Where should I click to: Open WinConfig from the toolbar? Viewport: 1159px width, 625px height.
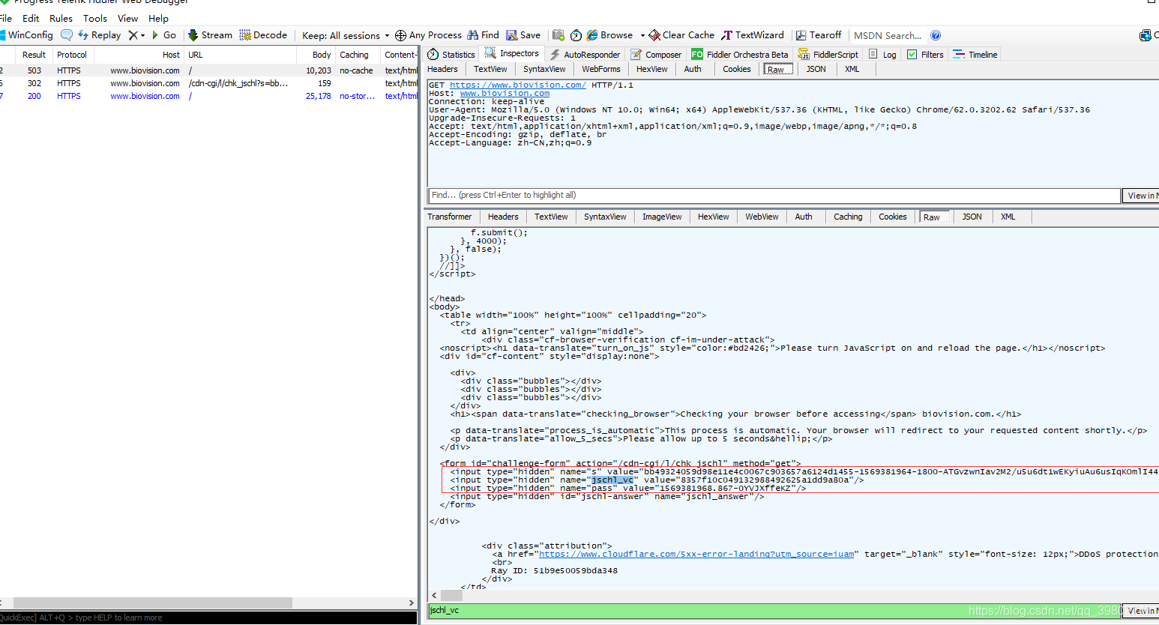click(x=27, y=35)
